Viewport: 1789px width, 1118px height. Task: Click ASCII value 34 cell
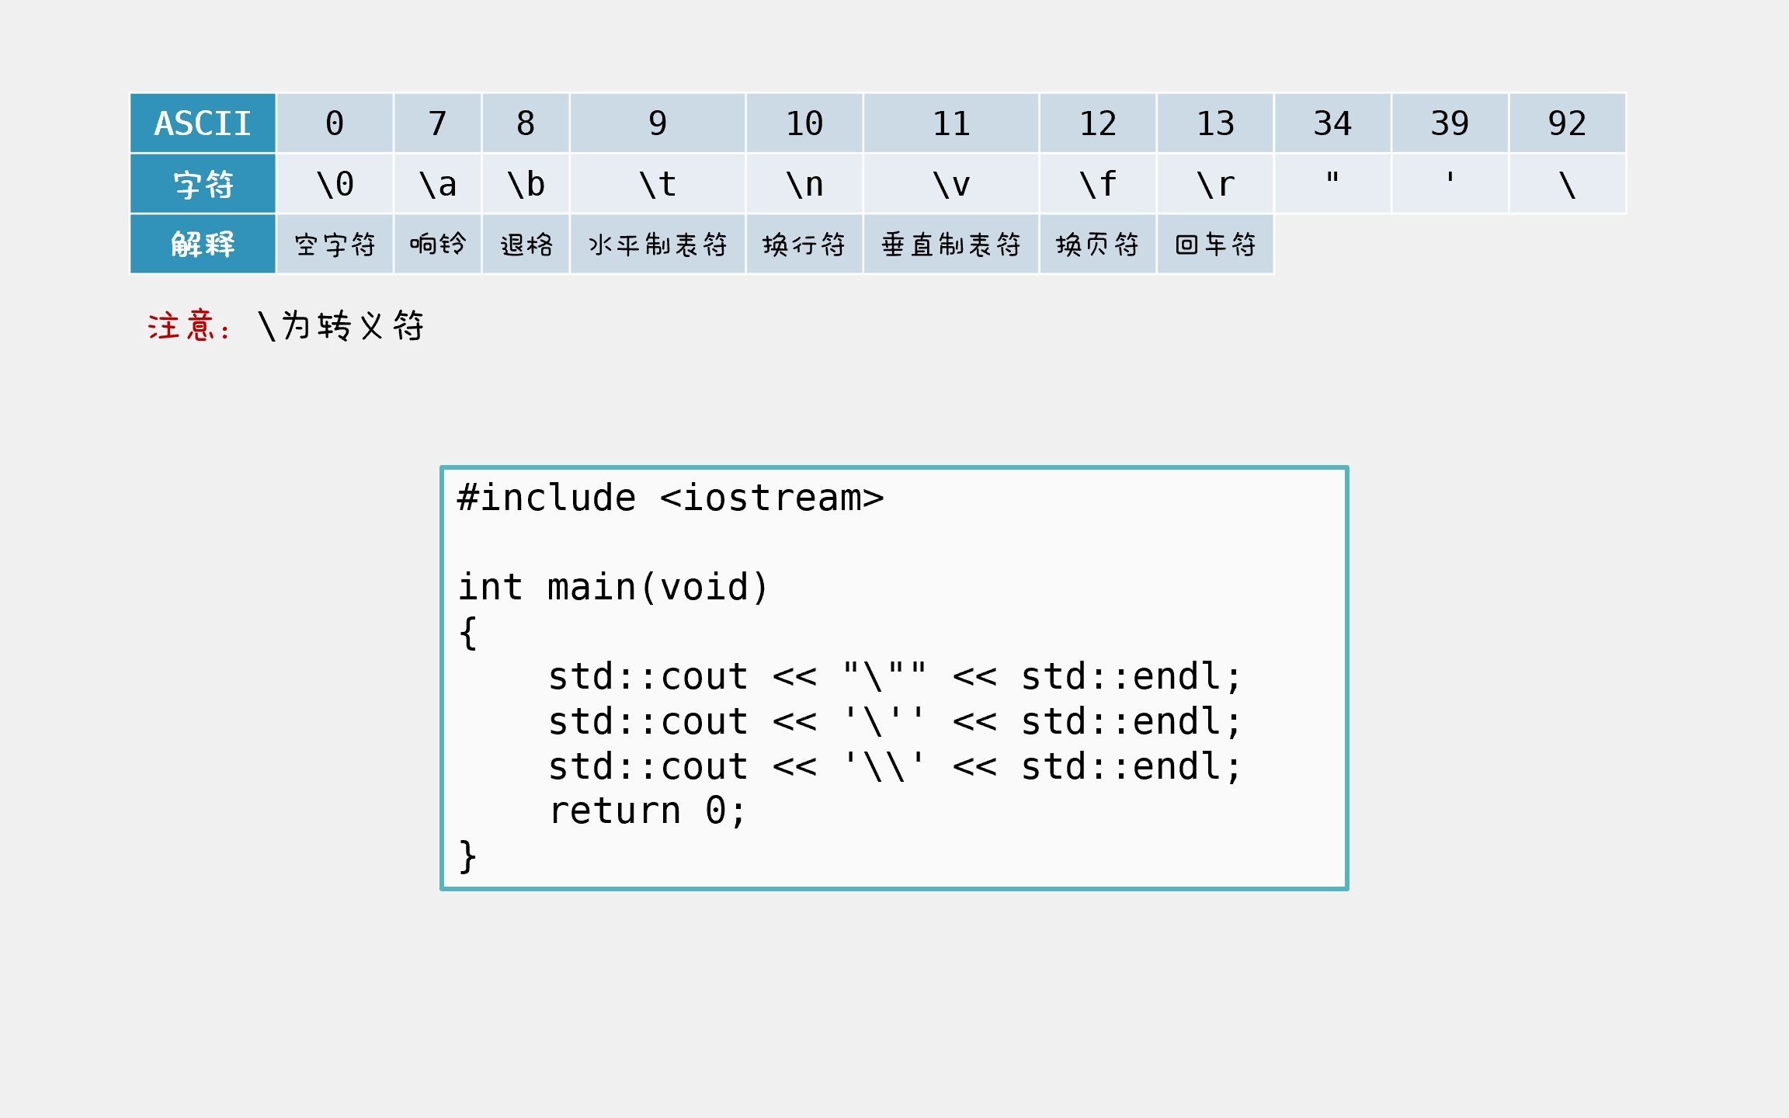[1332, 123]
